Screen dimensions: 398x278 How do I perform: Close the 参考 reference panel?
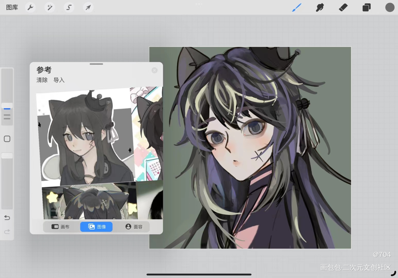point(155,70)
